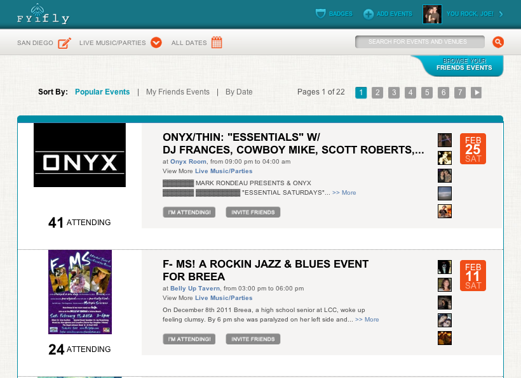Go to page 7

460,93
